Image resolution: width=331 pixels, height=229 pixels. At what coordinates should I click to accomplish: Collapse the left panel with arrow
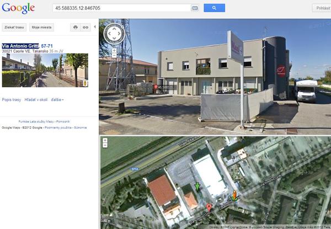[95, 27]
